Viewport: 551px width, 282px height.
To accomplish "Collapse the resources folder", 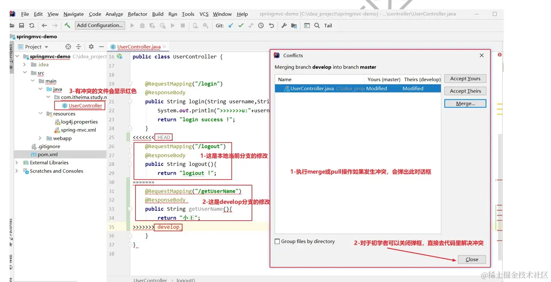I will (x=40, y=114).
